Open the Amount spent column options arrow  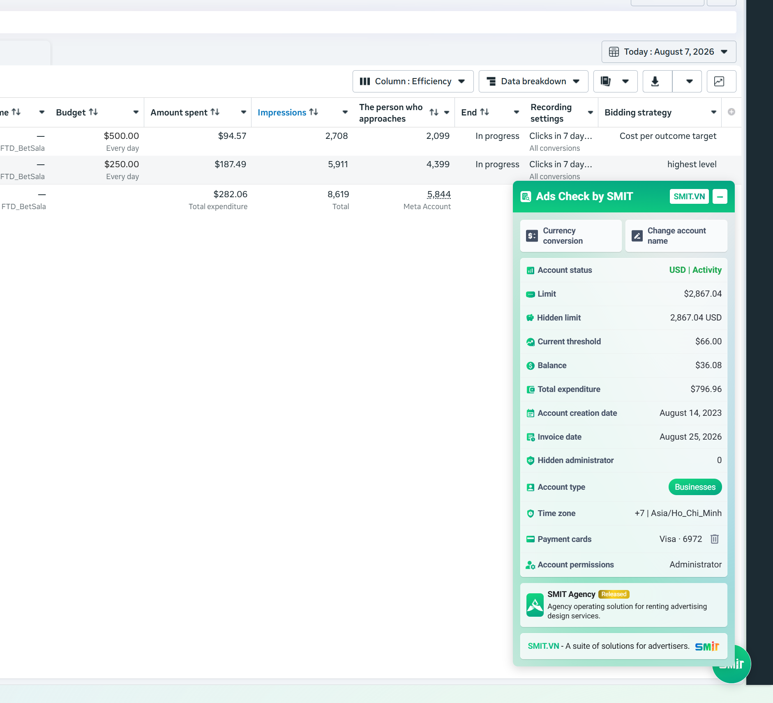tap(243, 112)
